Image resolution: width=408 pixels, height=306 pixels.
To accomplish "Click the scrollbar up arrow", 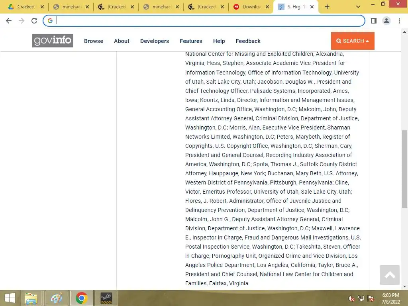I will [x=404, y=32].
